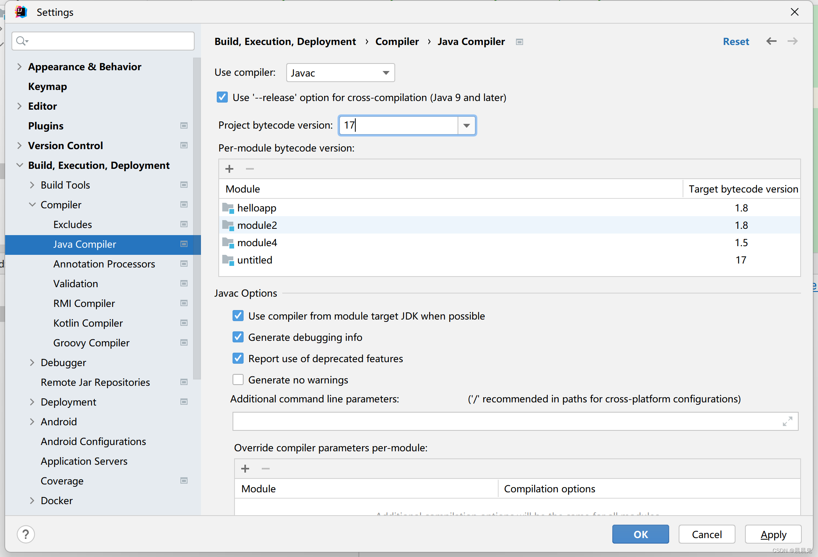
Task: Click the Reset link
Action: click(x=735, y=41)
